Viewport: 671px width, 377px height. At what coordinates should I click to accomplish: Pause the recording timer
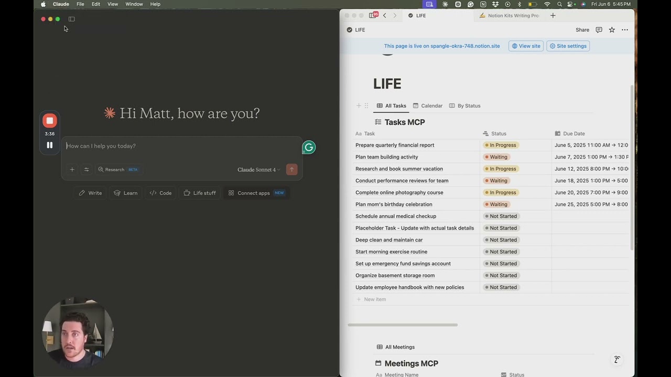[x=50, y=145]
